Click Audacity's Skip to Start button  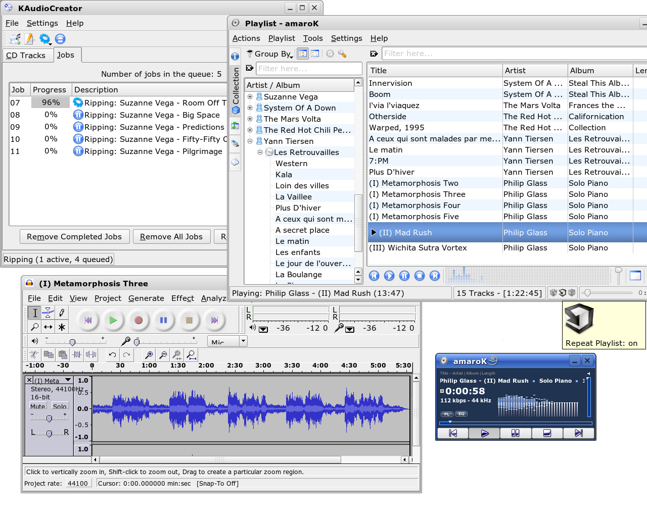(88, 320)
